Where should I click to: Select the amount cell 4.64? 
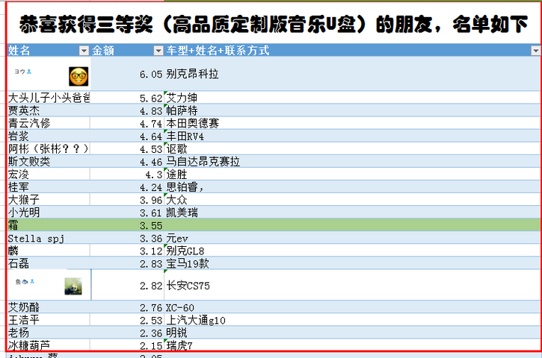point(127,136)
